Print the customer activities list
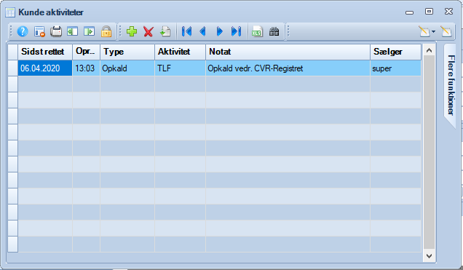This screenshot has width=463, height=270. 56,31
